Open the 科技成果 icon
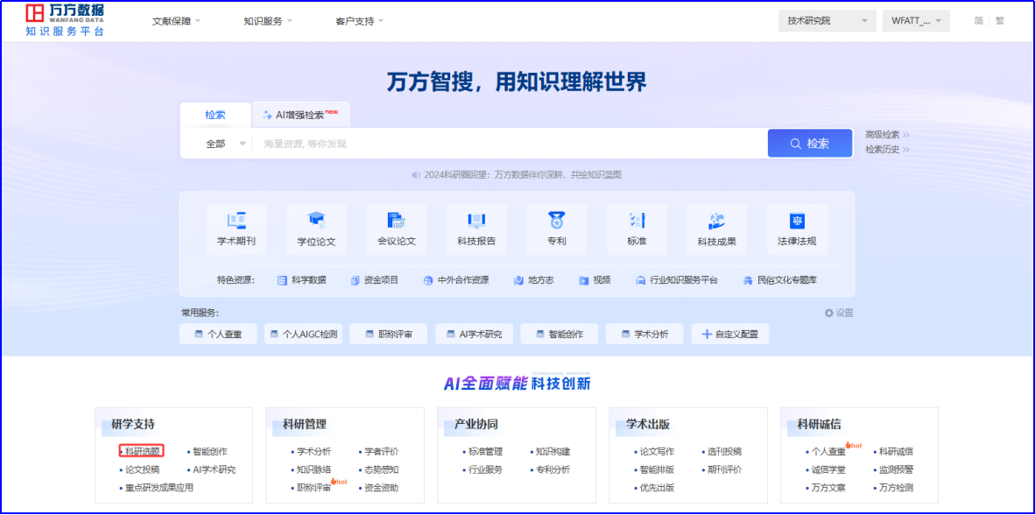 (x=716, y=221)
